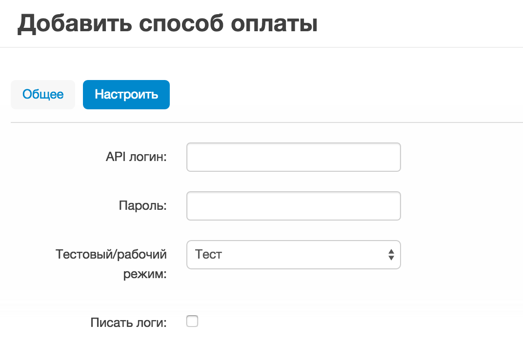Switch to the Общее tab
The height and width of the screenshot is (364, 523).
(43, 94)
